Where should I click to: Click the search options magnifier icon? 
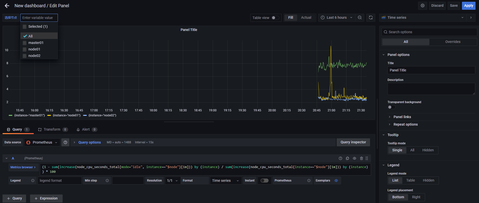[x=386, y=32]
